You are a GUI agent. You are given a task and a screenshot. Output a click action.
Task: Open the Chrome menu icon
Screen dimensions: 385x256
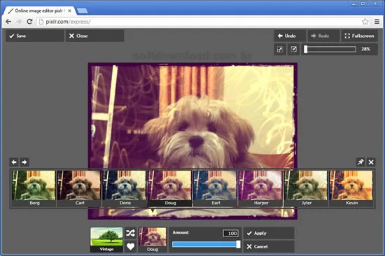click(377, 22)
